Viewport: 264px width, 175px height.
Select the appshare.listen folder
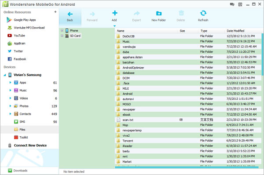tap(188, 57)
